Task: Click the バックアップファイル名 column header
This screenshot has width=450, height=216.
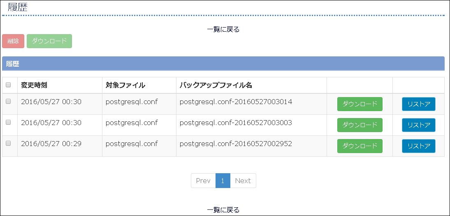Action: point(216,85)
